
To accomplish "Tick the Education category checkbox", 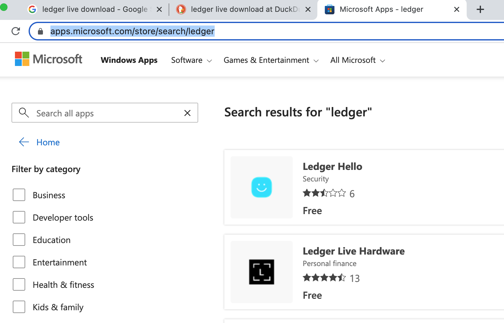I will click(x=19, y=240).
